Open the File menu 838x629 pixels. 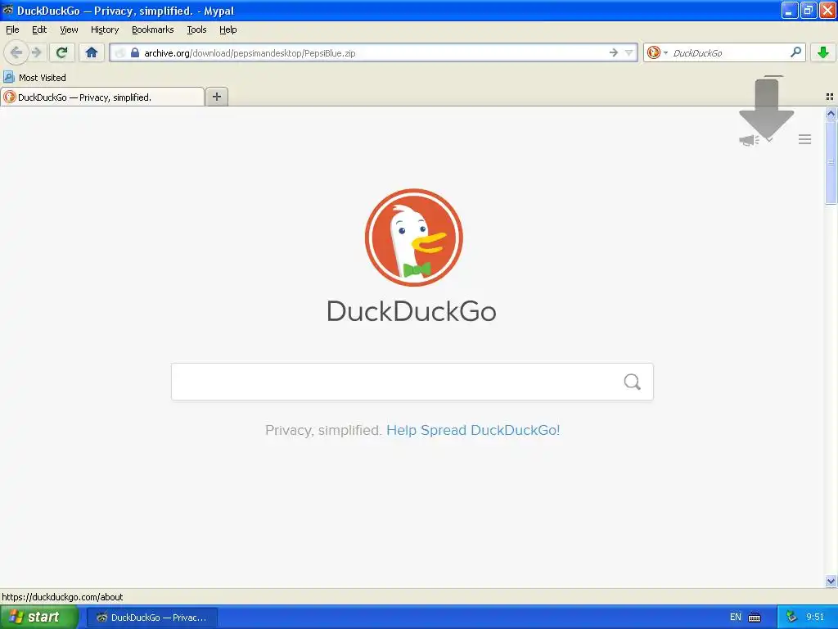[12, 29]
